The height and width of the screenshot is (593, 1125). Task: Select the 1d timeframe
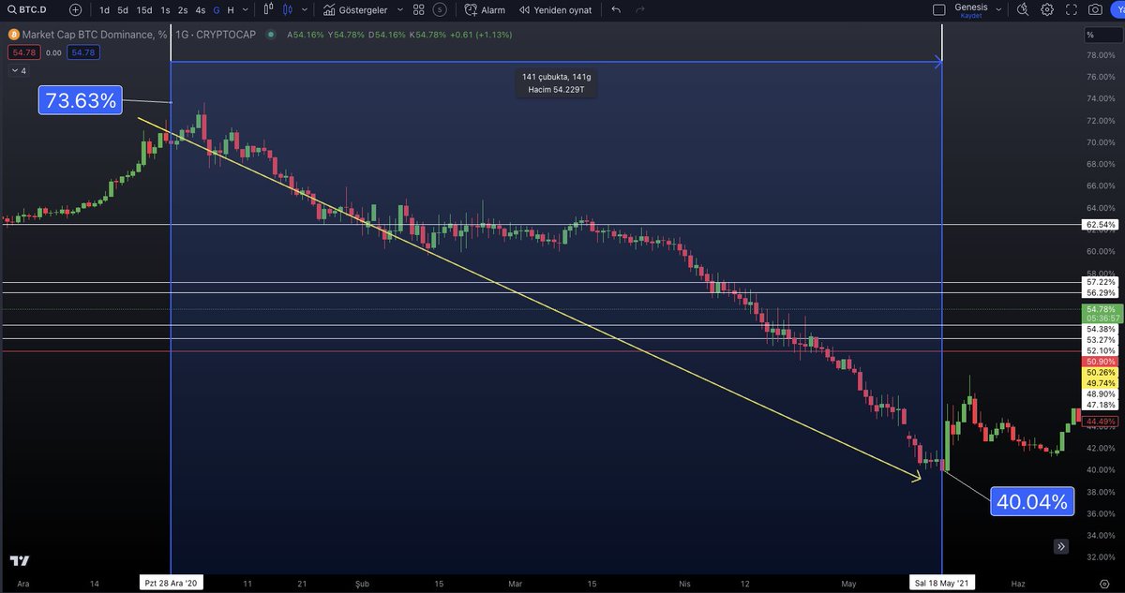coord(104,9)
